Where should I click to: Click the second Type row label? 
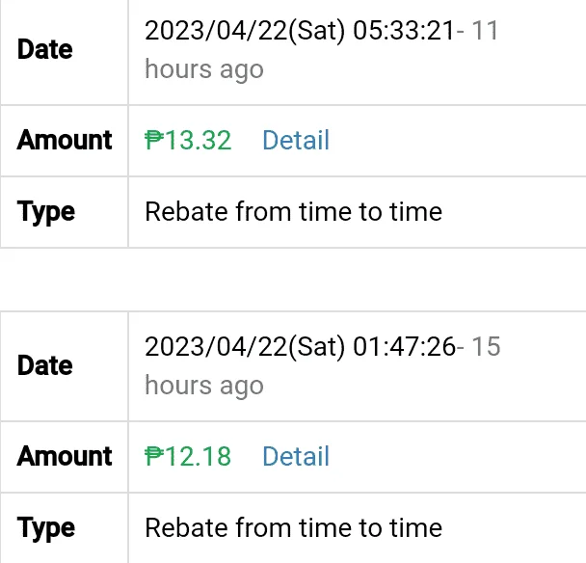pyautogui.click(x=46, y=529)
